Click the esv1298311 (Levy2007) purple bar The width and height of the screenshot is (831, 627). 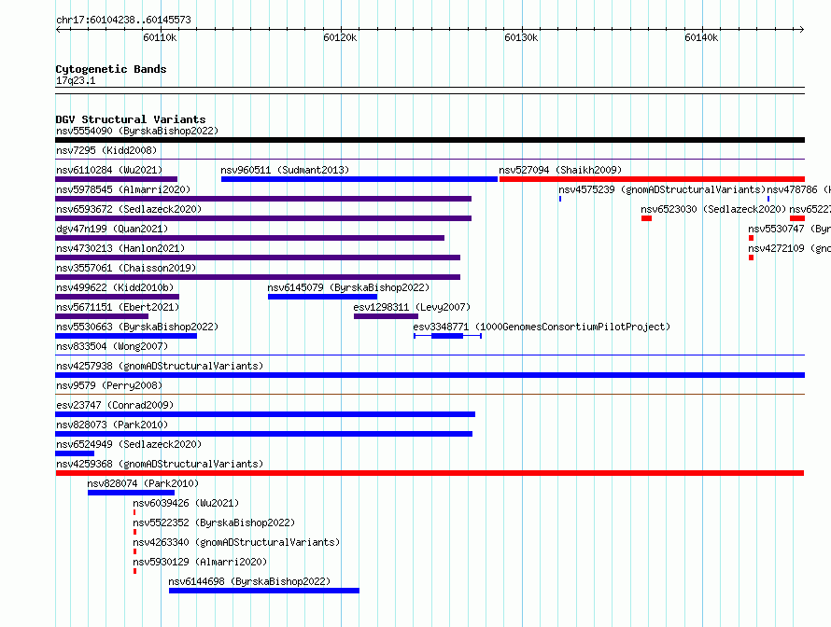pos(386,316)
